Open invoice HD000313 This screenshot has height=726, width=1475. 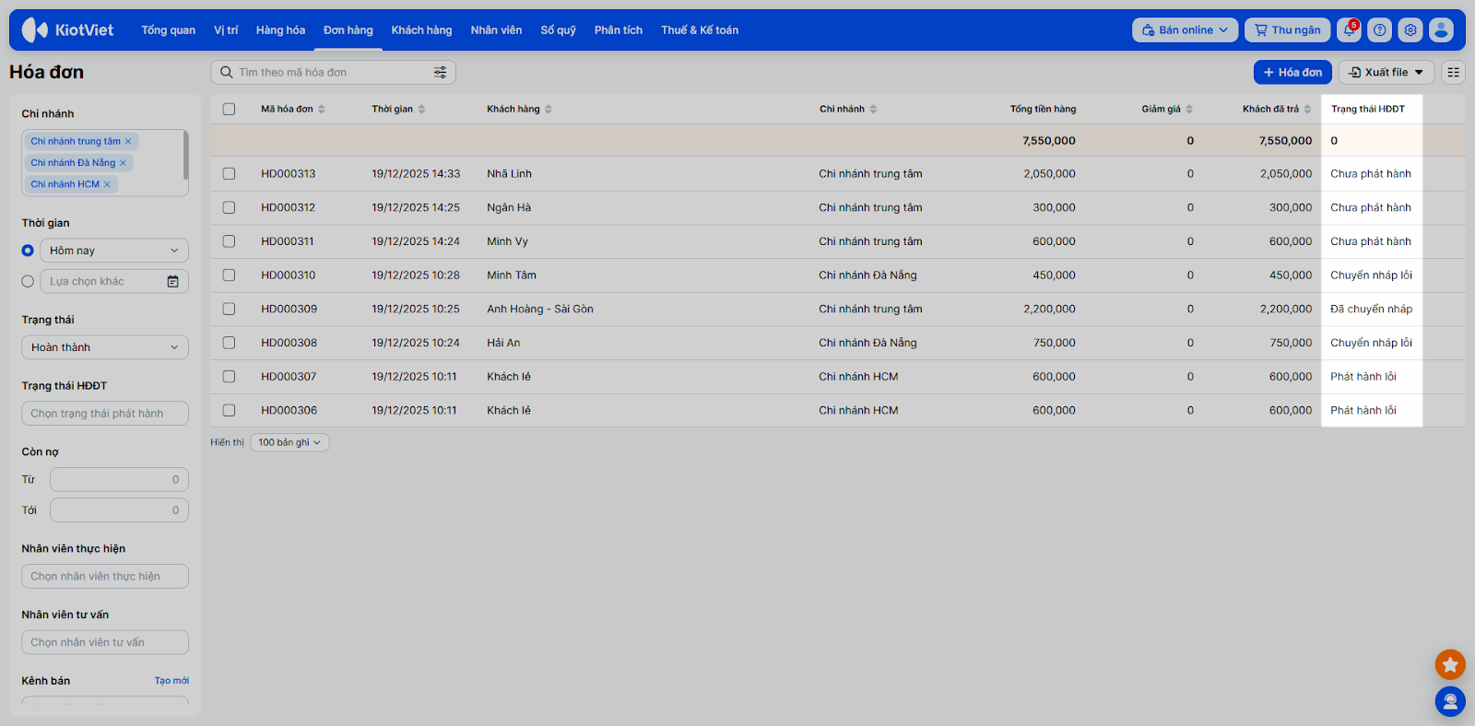click(x=289, y=173)
